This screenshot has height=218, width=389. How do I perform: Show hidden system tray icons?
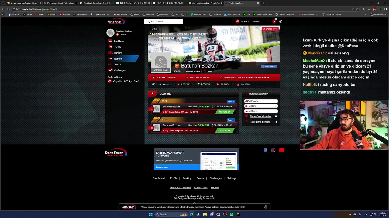tap(350, 214)
